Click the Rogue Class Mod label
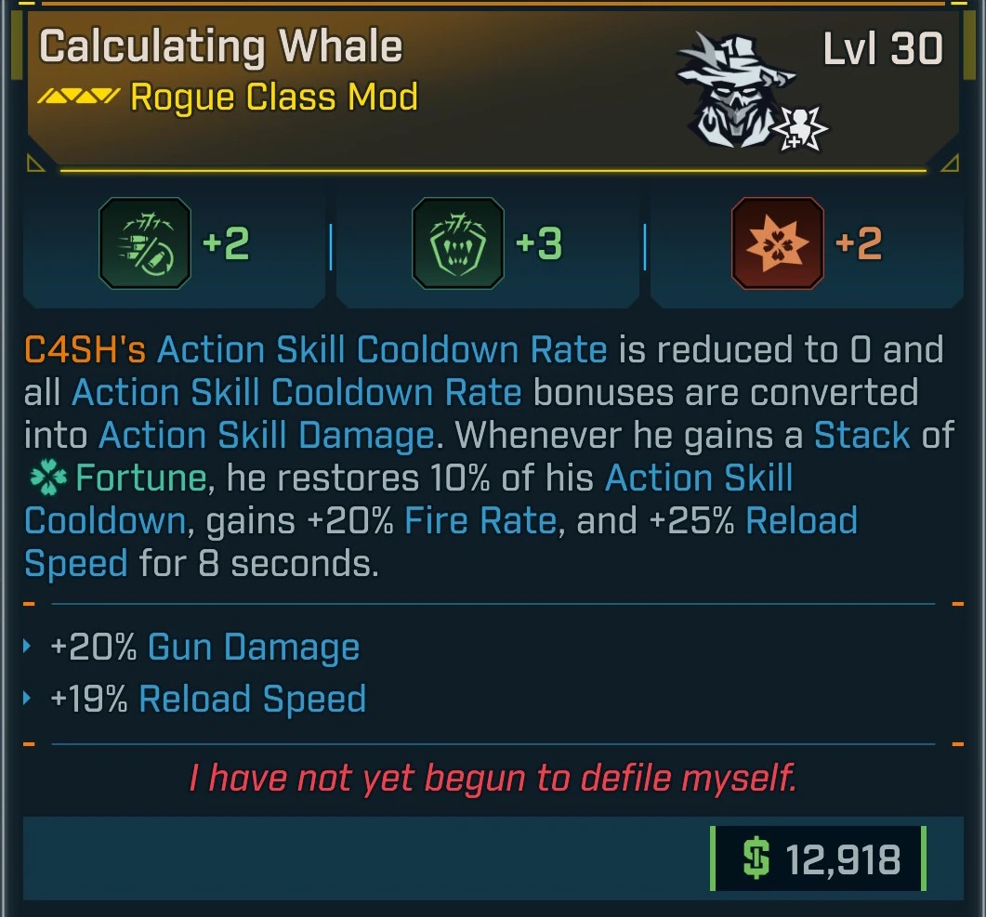This screenshot has height=917, width=986. [x=274, y=97]
